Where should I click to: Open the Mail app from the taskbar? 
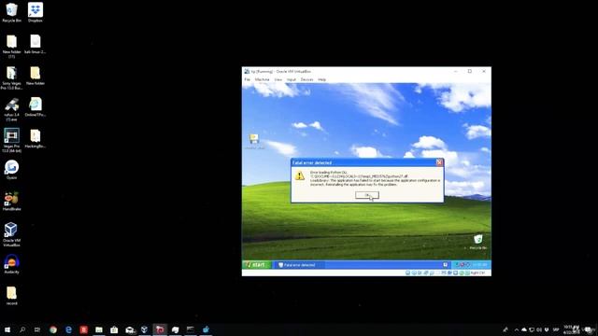click(x=130, y=329)
